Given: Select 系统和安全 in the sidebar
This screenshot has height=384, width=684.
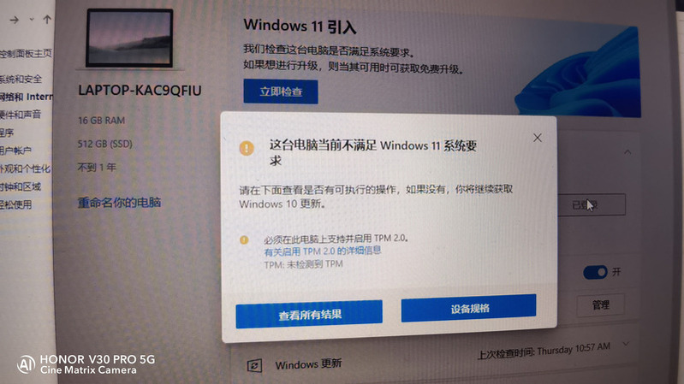Looking at the screenshot, I should click(21, 80).
